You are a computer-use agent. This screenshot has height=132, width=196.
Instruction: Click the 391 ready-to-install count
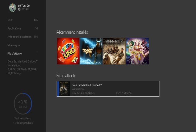click(x=36, y=37)
